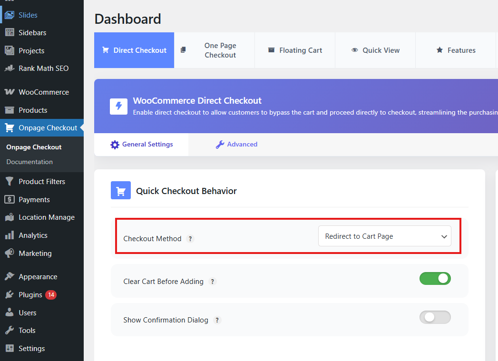Screen dimensions: 498x361
Task: Disable the Clear Cart Before Adding switch
Action: click(435, 278)
